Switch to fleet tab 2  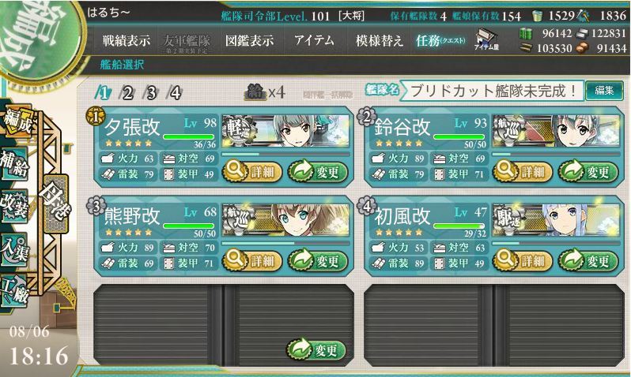(x=127, y=93)
